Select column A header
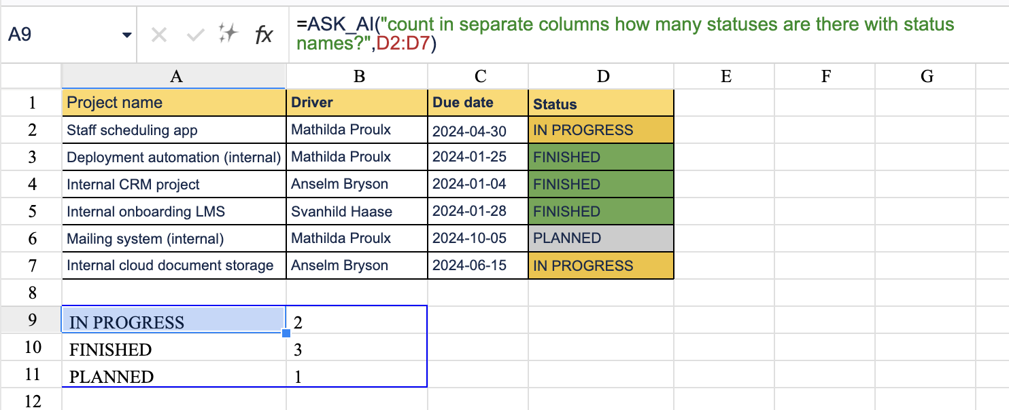The image size is (1009, 410). [x=174, y=76]
